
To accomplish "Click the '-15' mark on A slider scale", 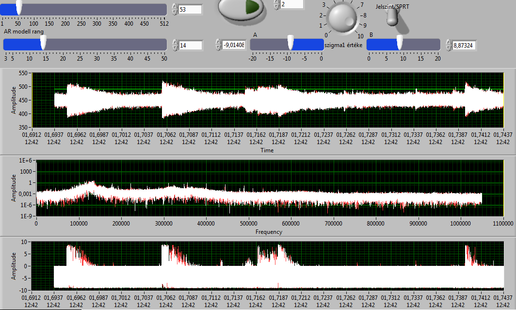I will (270, 59).
